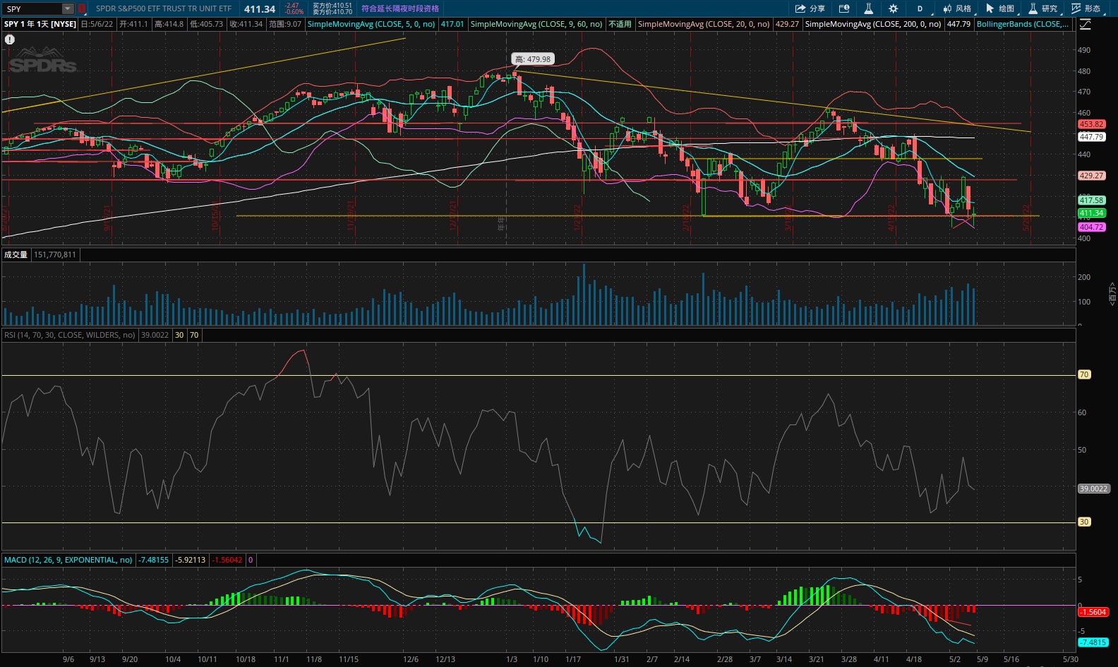1118x667 pixels.
Task: Click the 447.79 white price axis label
Action: click(x=1091, y=137)
